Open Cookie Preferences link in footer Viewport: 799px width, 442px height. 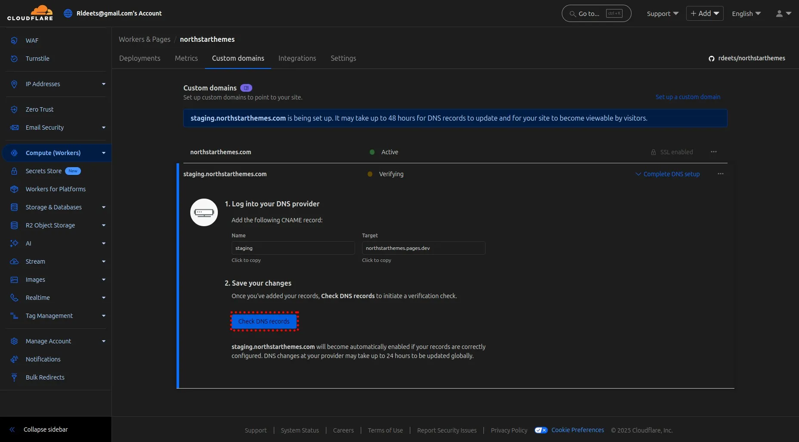[578, 430]
